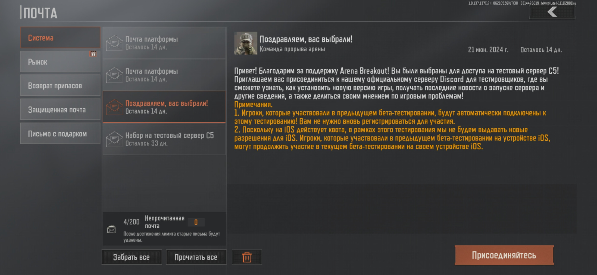The height and width of the screenshot is (275, 597).
Task: Open the Набор на тестовый сервер C5 letter
Action: tap(164, 139)
